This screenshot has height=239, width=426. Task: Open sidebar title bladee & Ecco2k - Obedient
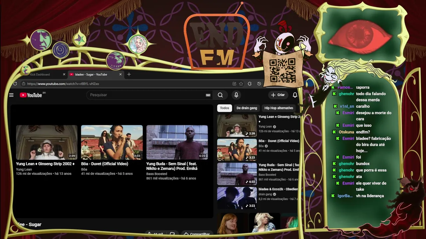tap(278, 189)
